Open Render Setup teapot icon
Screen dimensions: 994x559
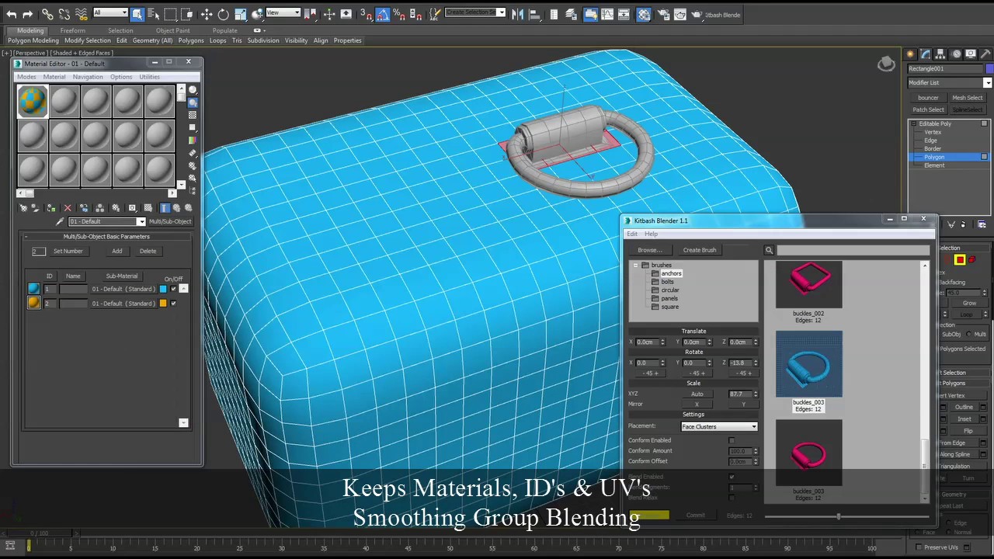pos(665,14)
